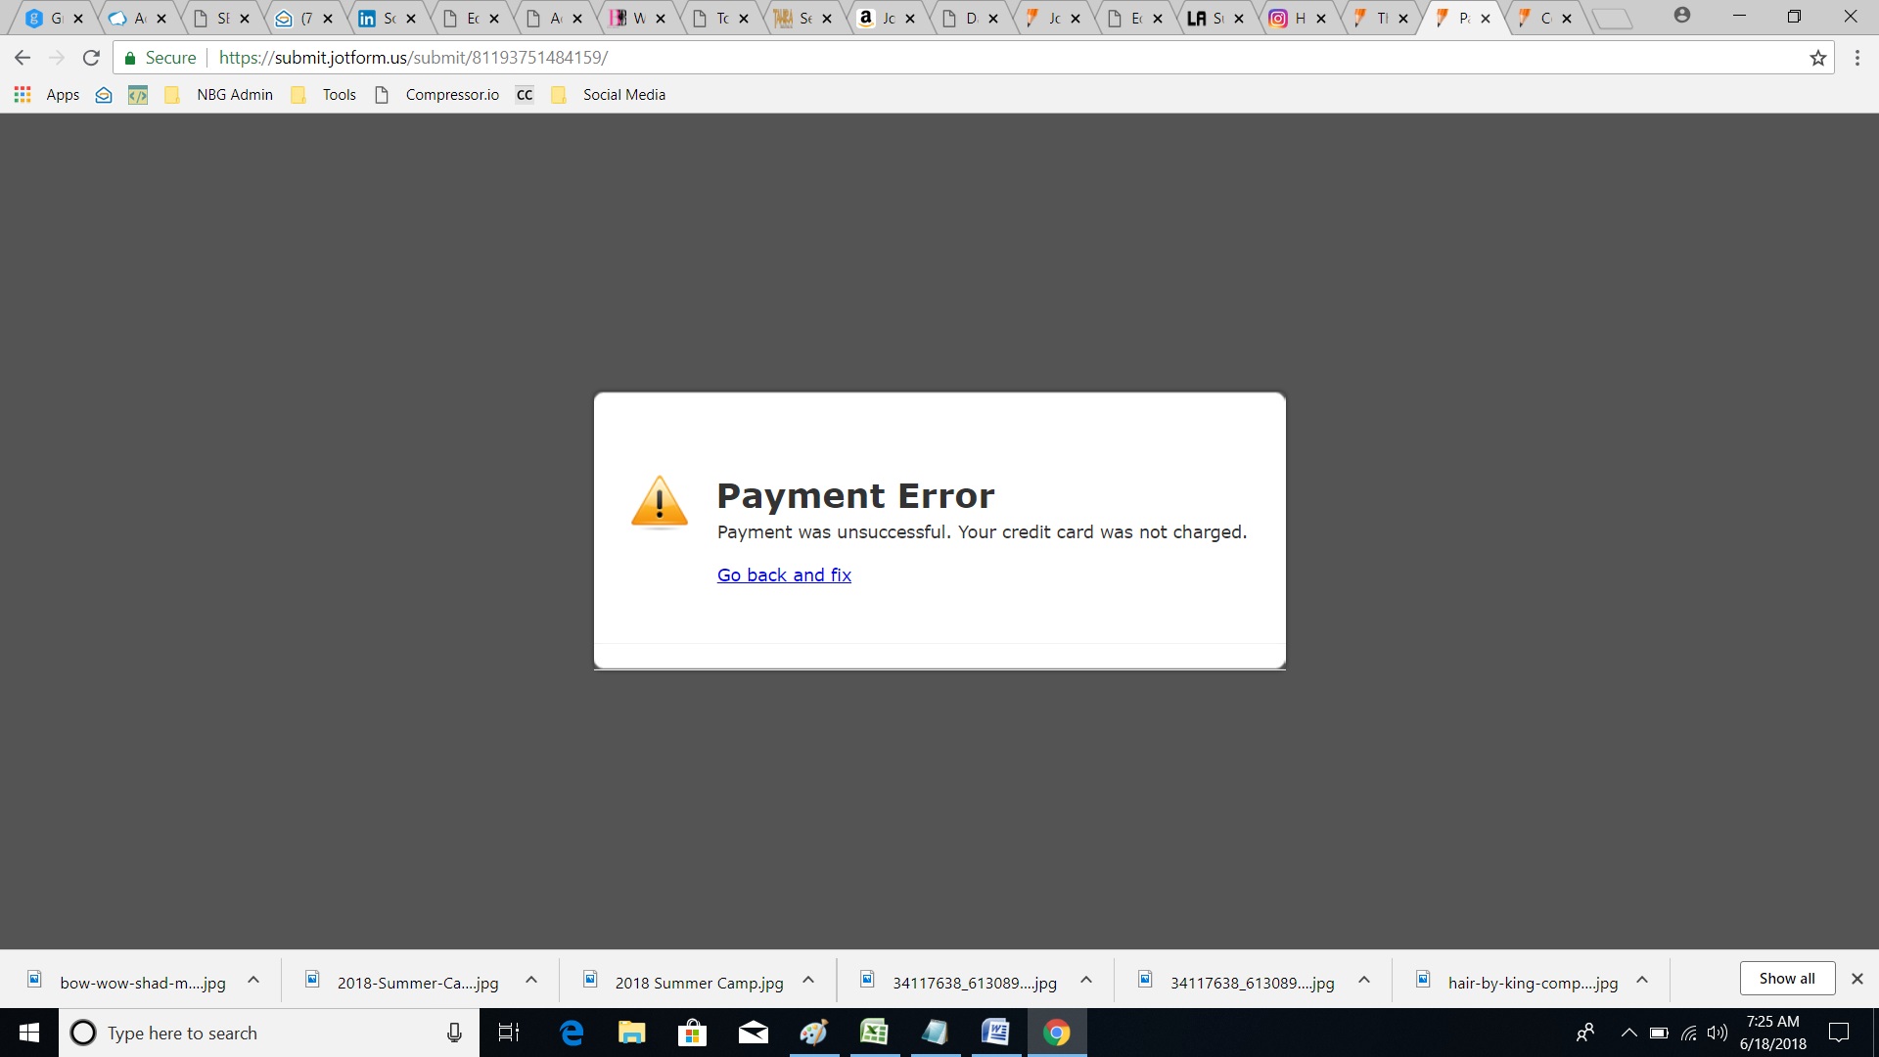Click the Social Media bookmark folder
Viewport: 1879px width, 1057px height.
[x=623, y=94]
